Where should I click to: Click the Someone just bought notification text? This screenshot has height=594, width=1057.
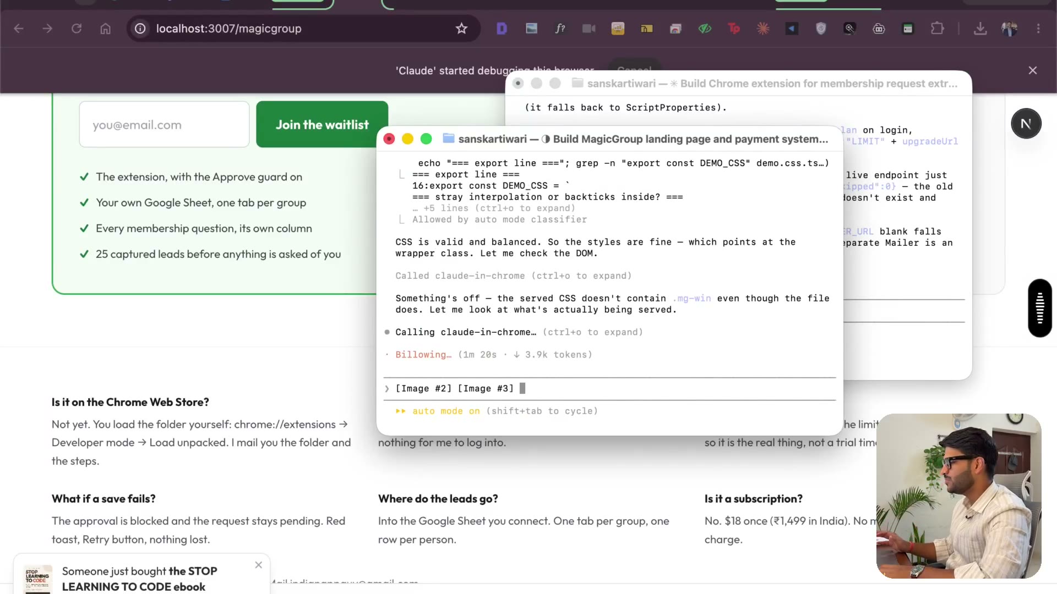pyautogui.click(x=140, y=579)
